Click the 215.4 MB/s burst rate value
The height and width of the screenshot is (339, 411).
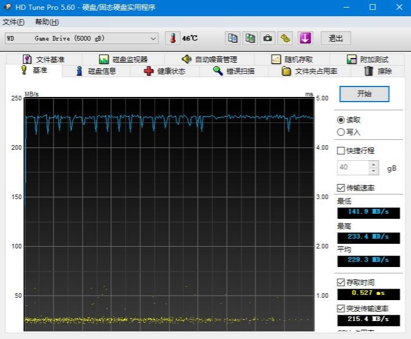(x=369, y=320)
